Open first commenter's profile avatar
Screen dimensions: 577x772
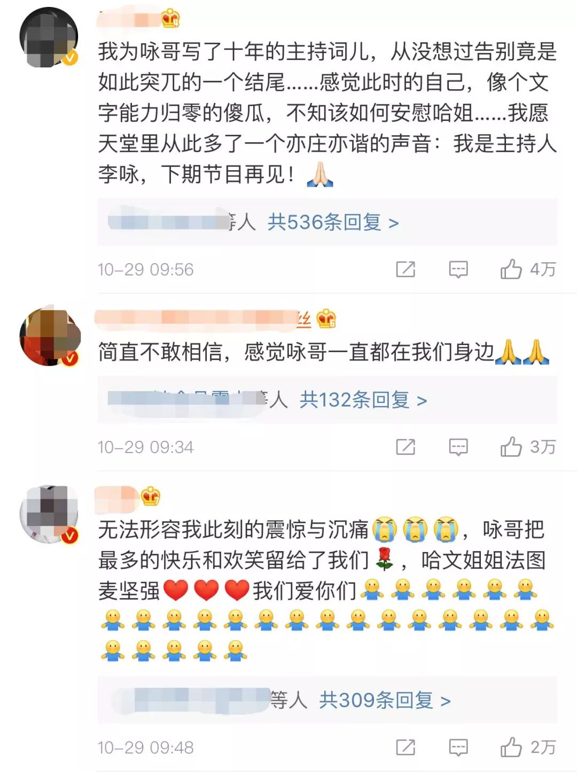click(49, 37)
